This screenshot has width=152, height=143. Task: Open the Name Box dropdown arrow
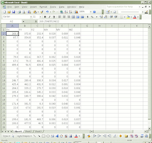[x=23, y=22]
